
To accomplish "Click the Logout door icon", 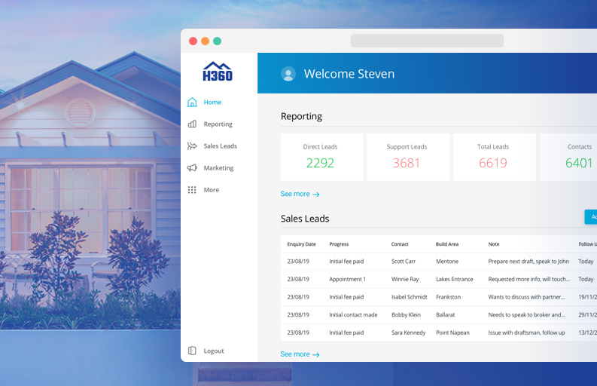I will [192, 351].
